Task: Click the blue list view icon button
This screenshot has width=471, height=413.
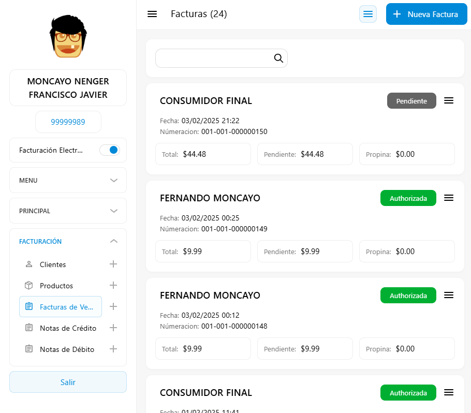Action: tap(368, 14)
